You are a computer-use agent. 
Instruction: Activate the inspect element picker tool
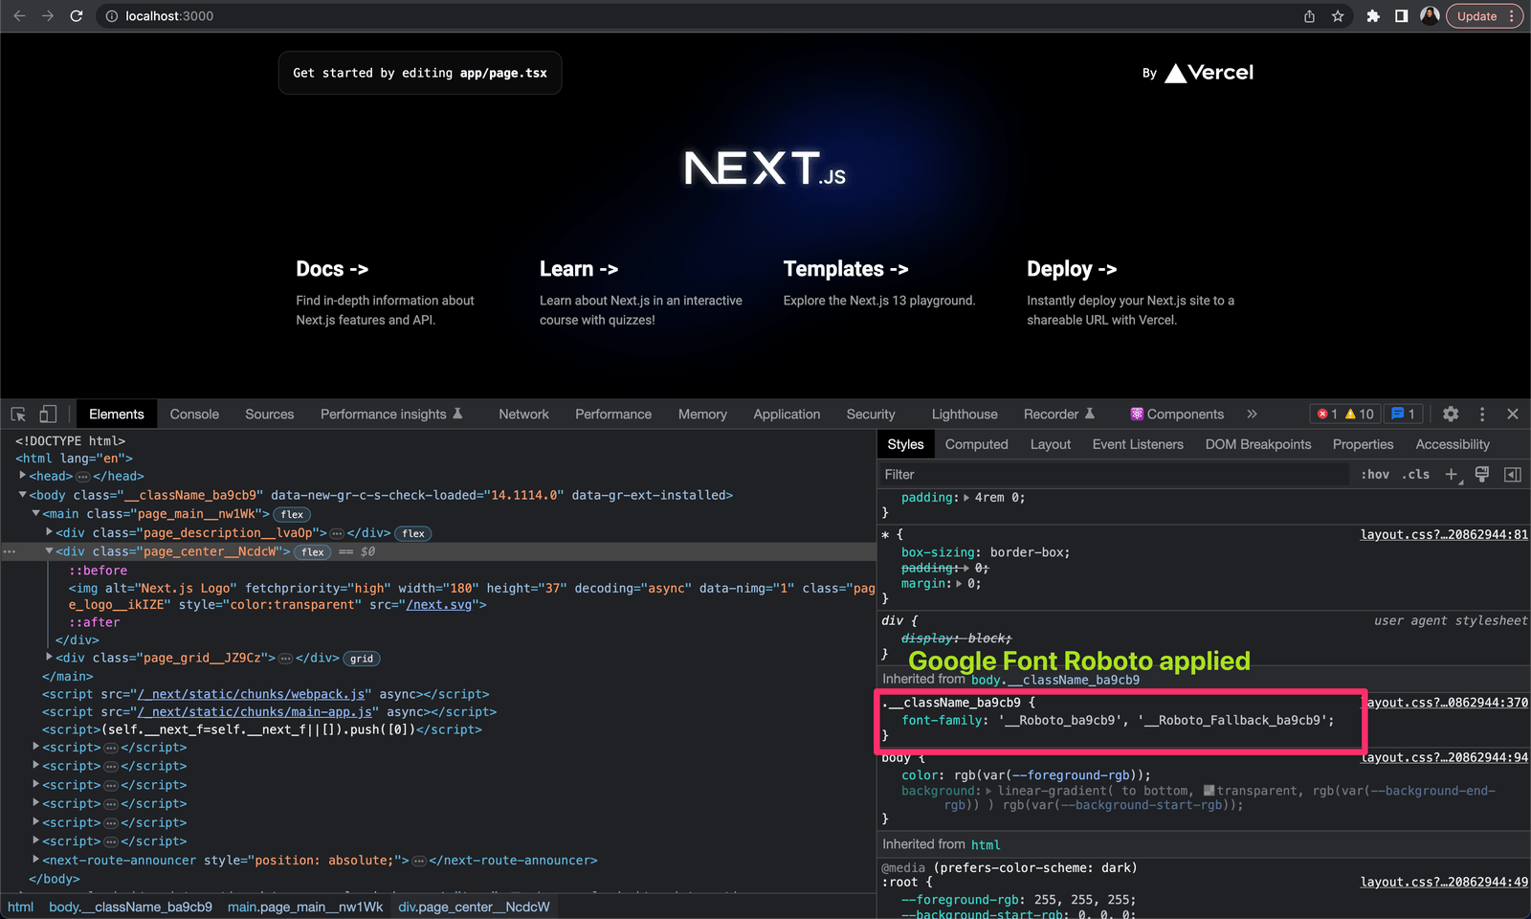point(18,415)
